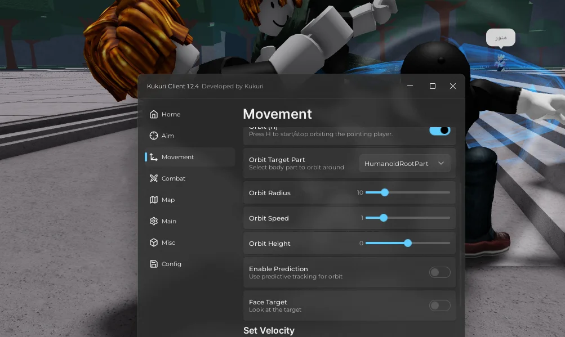The height and width of the screenshot is (337, 565).
Task: Disable the Orbit toggle switch
Action: 439,131
